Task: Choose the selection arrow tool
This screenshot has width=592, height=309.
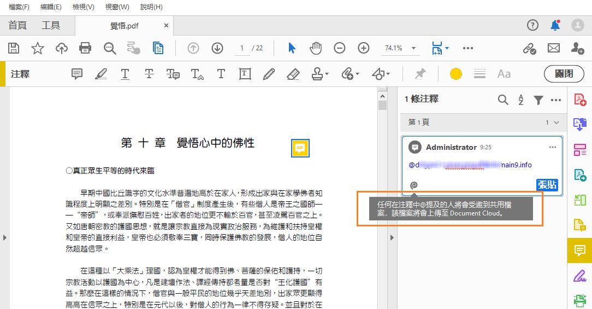Action: (292, 48)
